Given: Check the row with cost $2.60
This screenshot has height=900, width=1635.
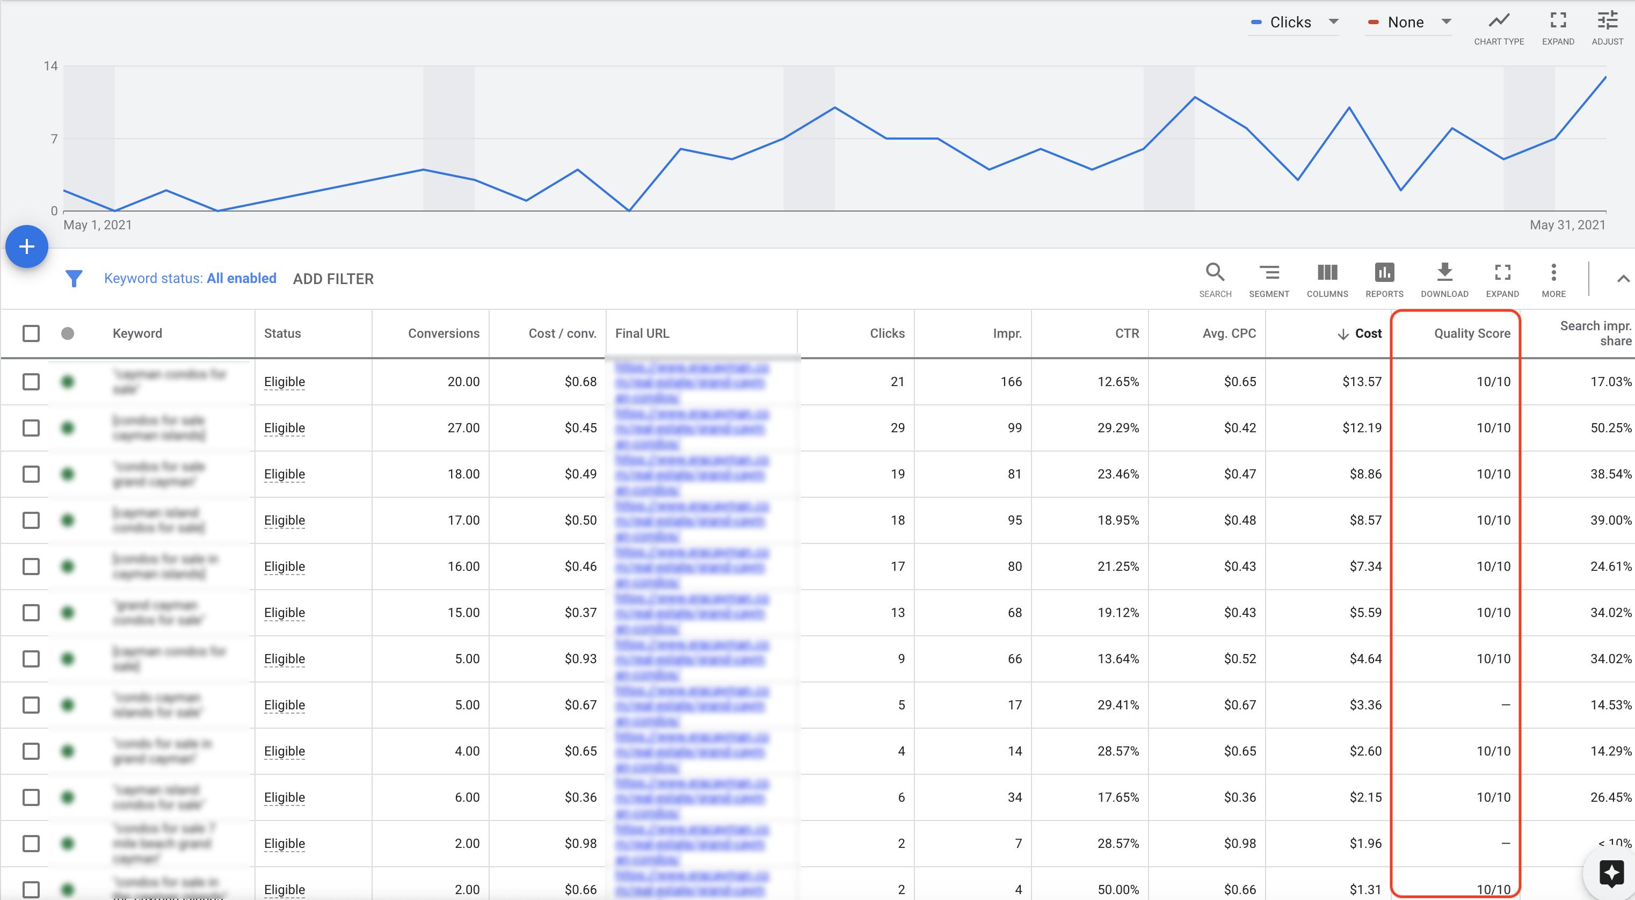Looking at the screenshot, I should (31, 751).
